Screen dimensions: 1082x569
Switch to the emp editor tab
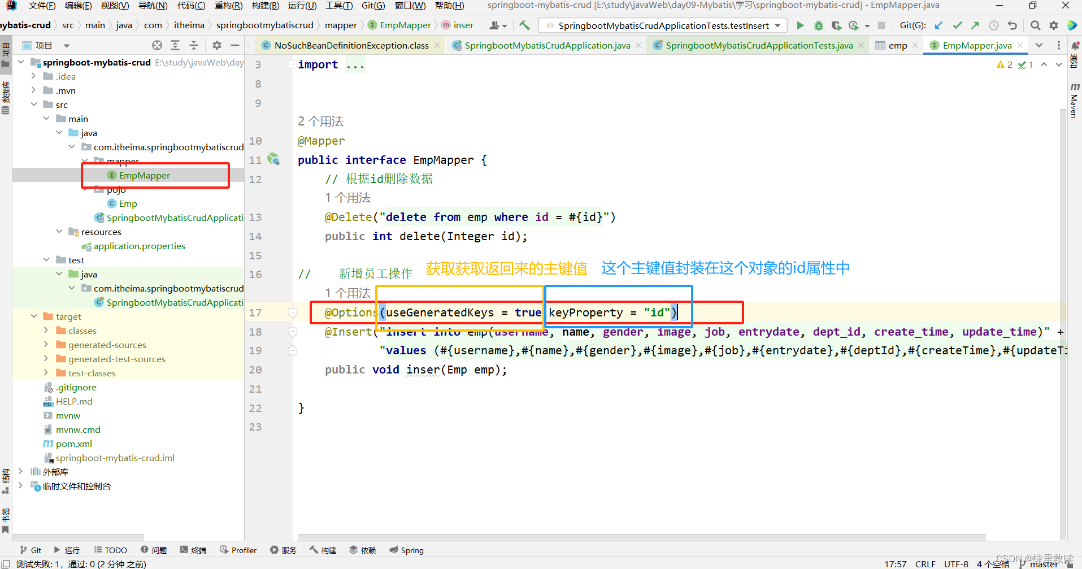(x=896, y=45)
